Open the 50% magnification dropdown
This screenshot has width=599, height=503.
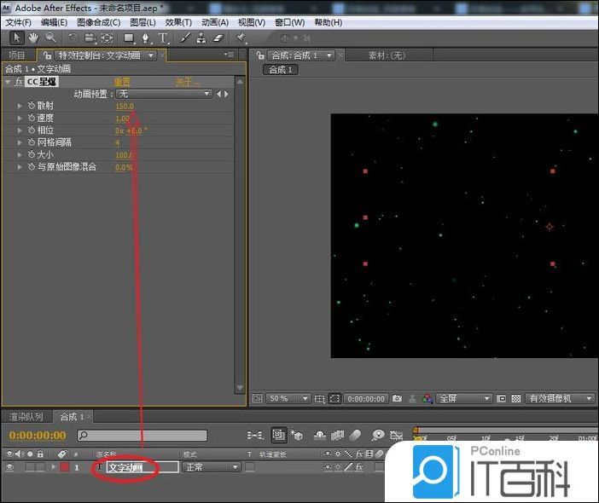[x=288, y=398]
